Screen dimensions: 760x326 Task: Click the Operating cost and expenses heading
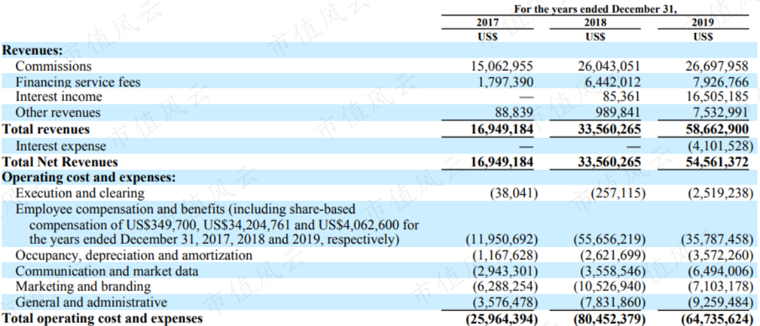[89, 177]
